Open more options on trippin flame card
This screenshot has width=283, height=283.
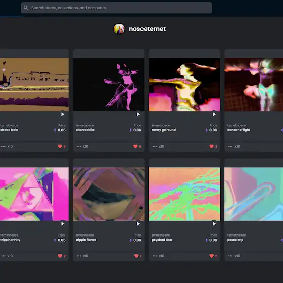pyautogui.click(x=79, y=256)
